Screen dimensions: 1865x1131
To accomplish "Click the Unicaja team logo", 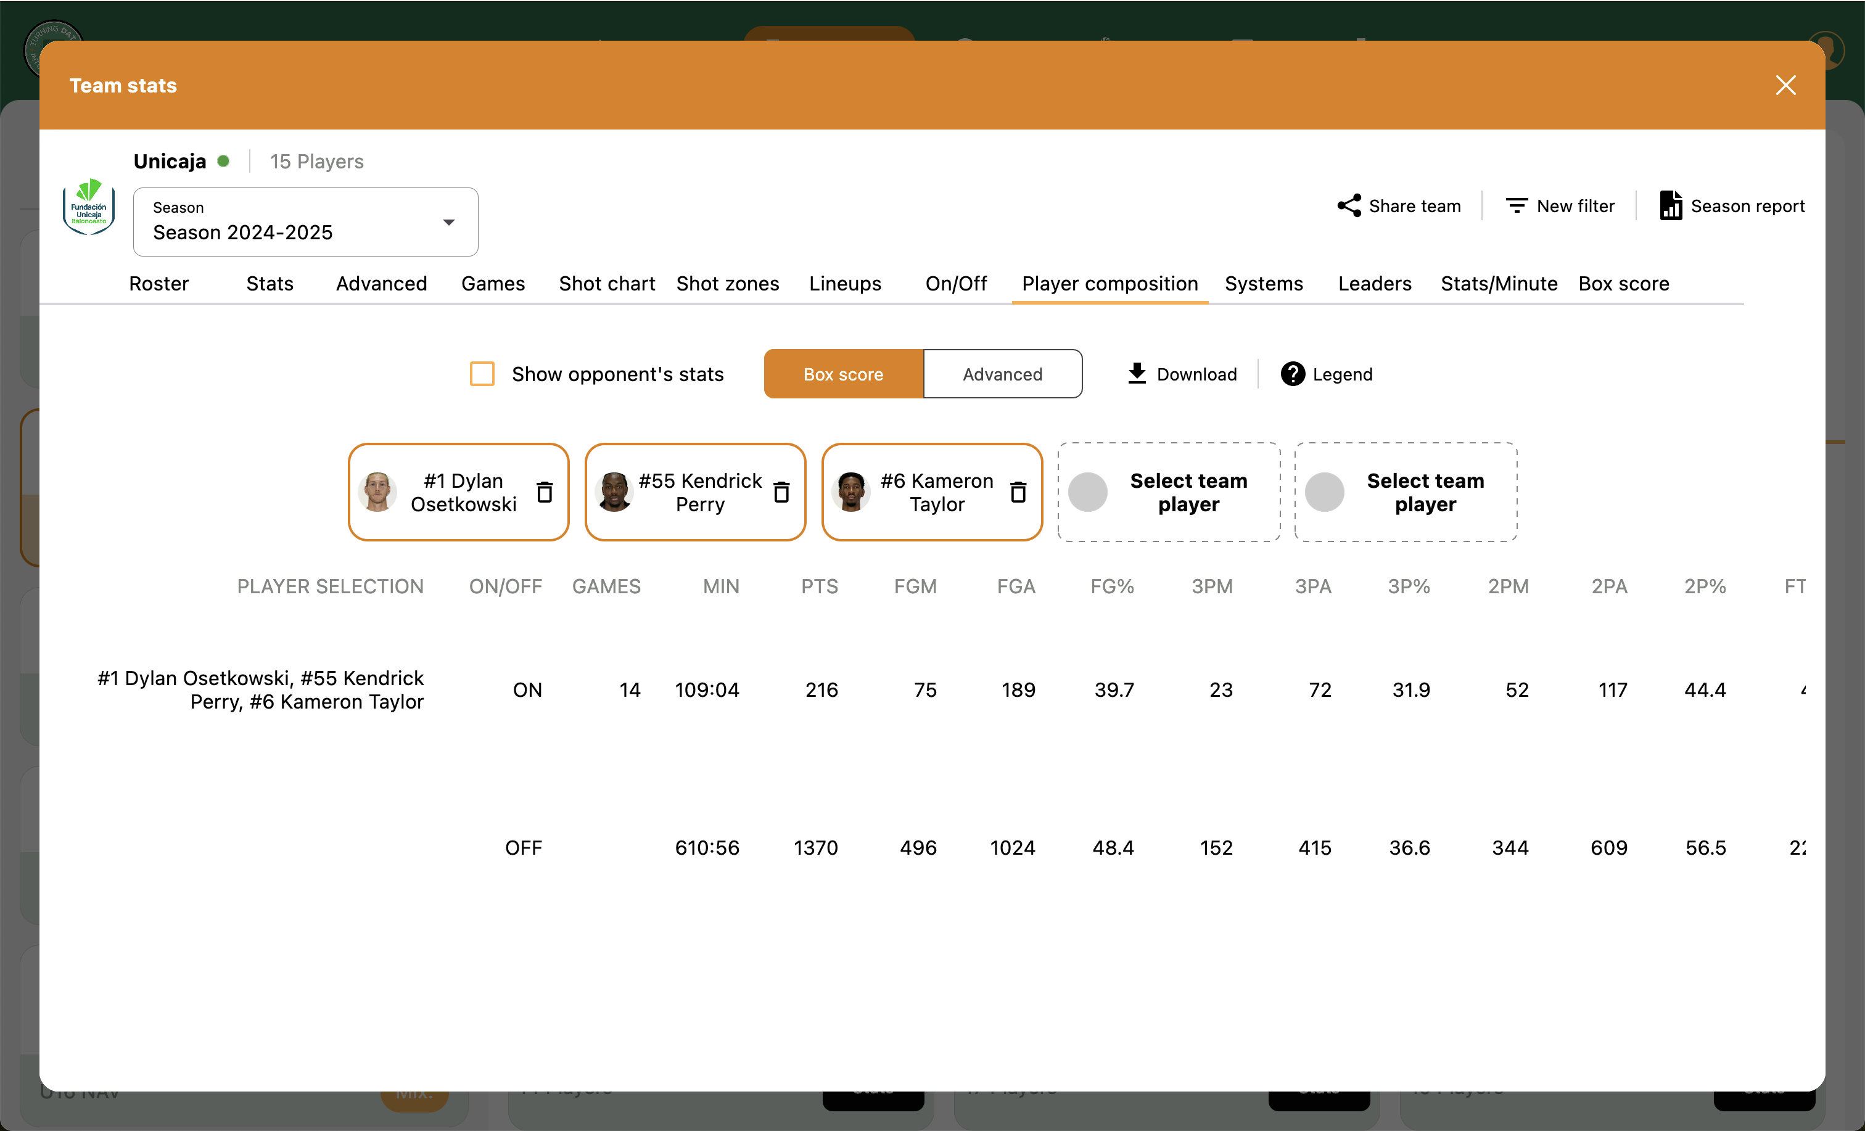I will [x=89, y=207].
